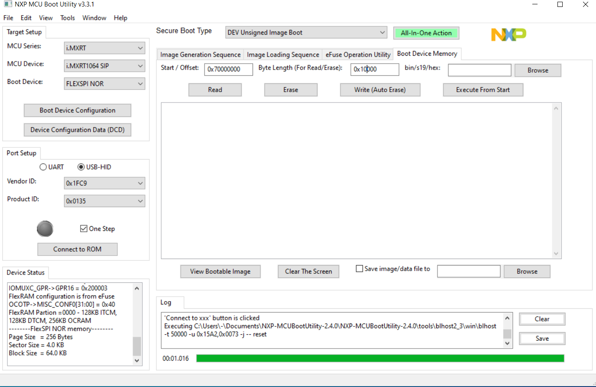Screen dimensions: 596x387
Task: Open the Image Loading Sequence tab
Action: (282, 54)
